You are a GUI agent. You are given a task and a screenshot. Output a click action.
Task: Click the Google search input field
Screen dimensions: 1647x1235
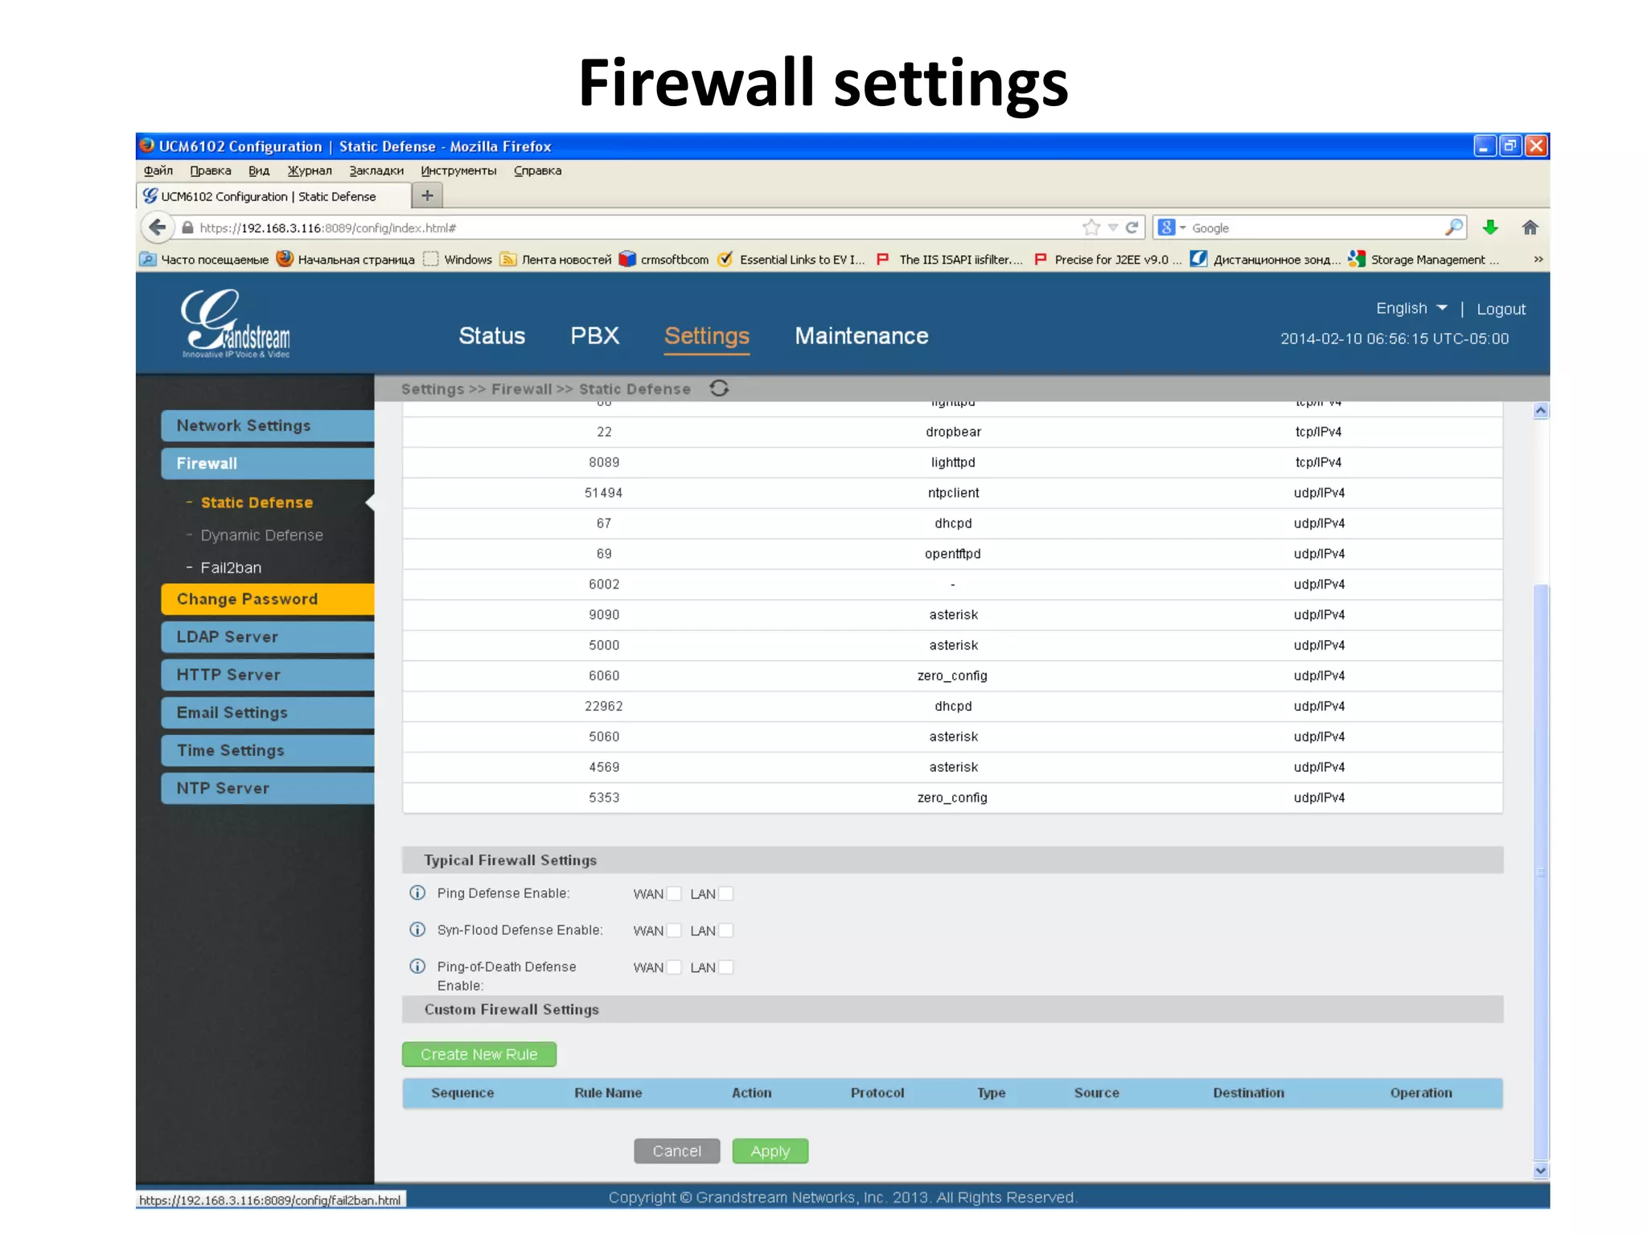point(1316,228)
